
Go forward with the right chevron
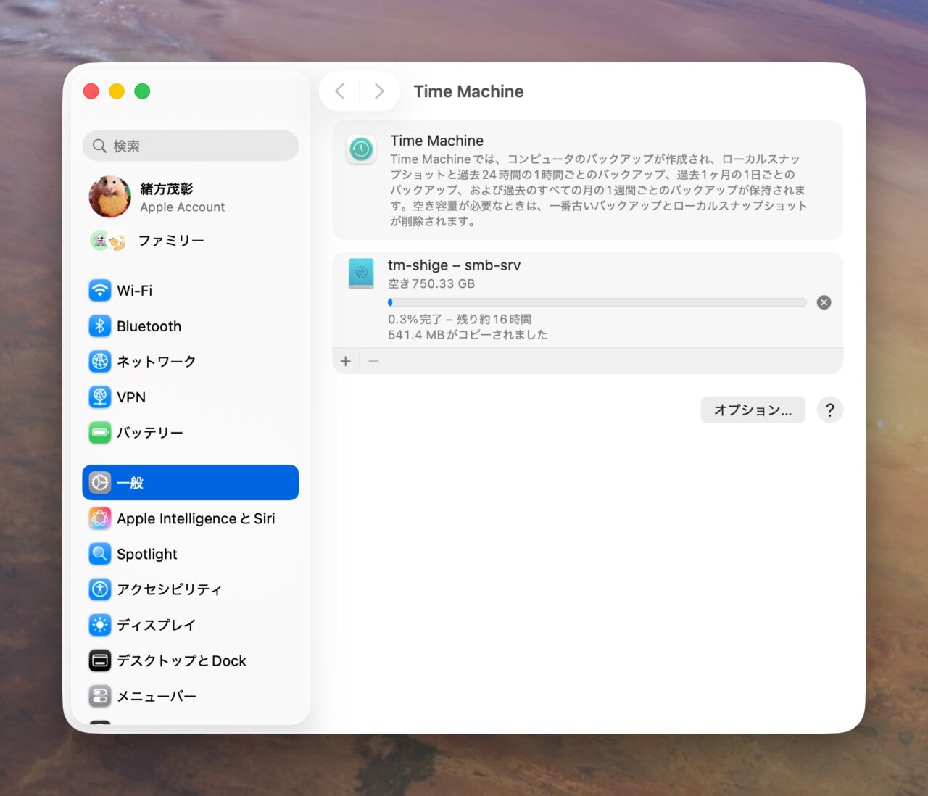(379, 91)
